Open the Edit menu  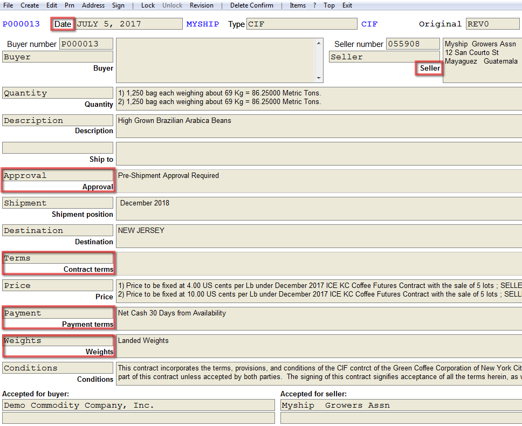click(52, 5)
